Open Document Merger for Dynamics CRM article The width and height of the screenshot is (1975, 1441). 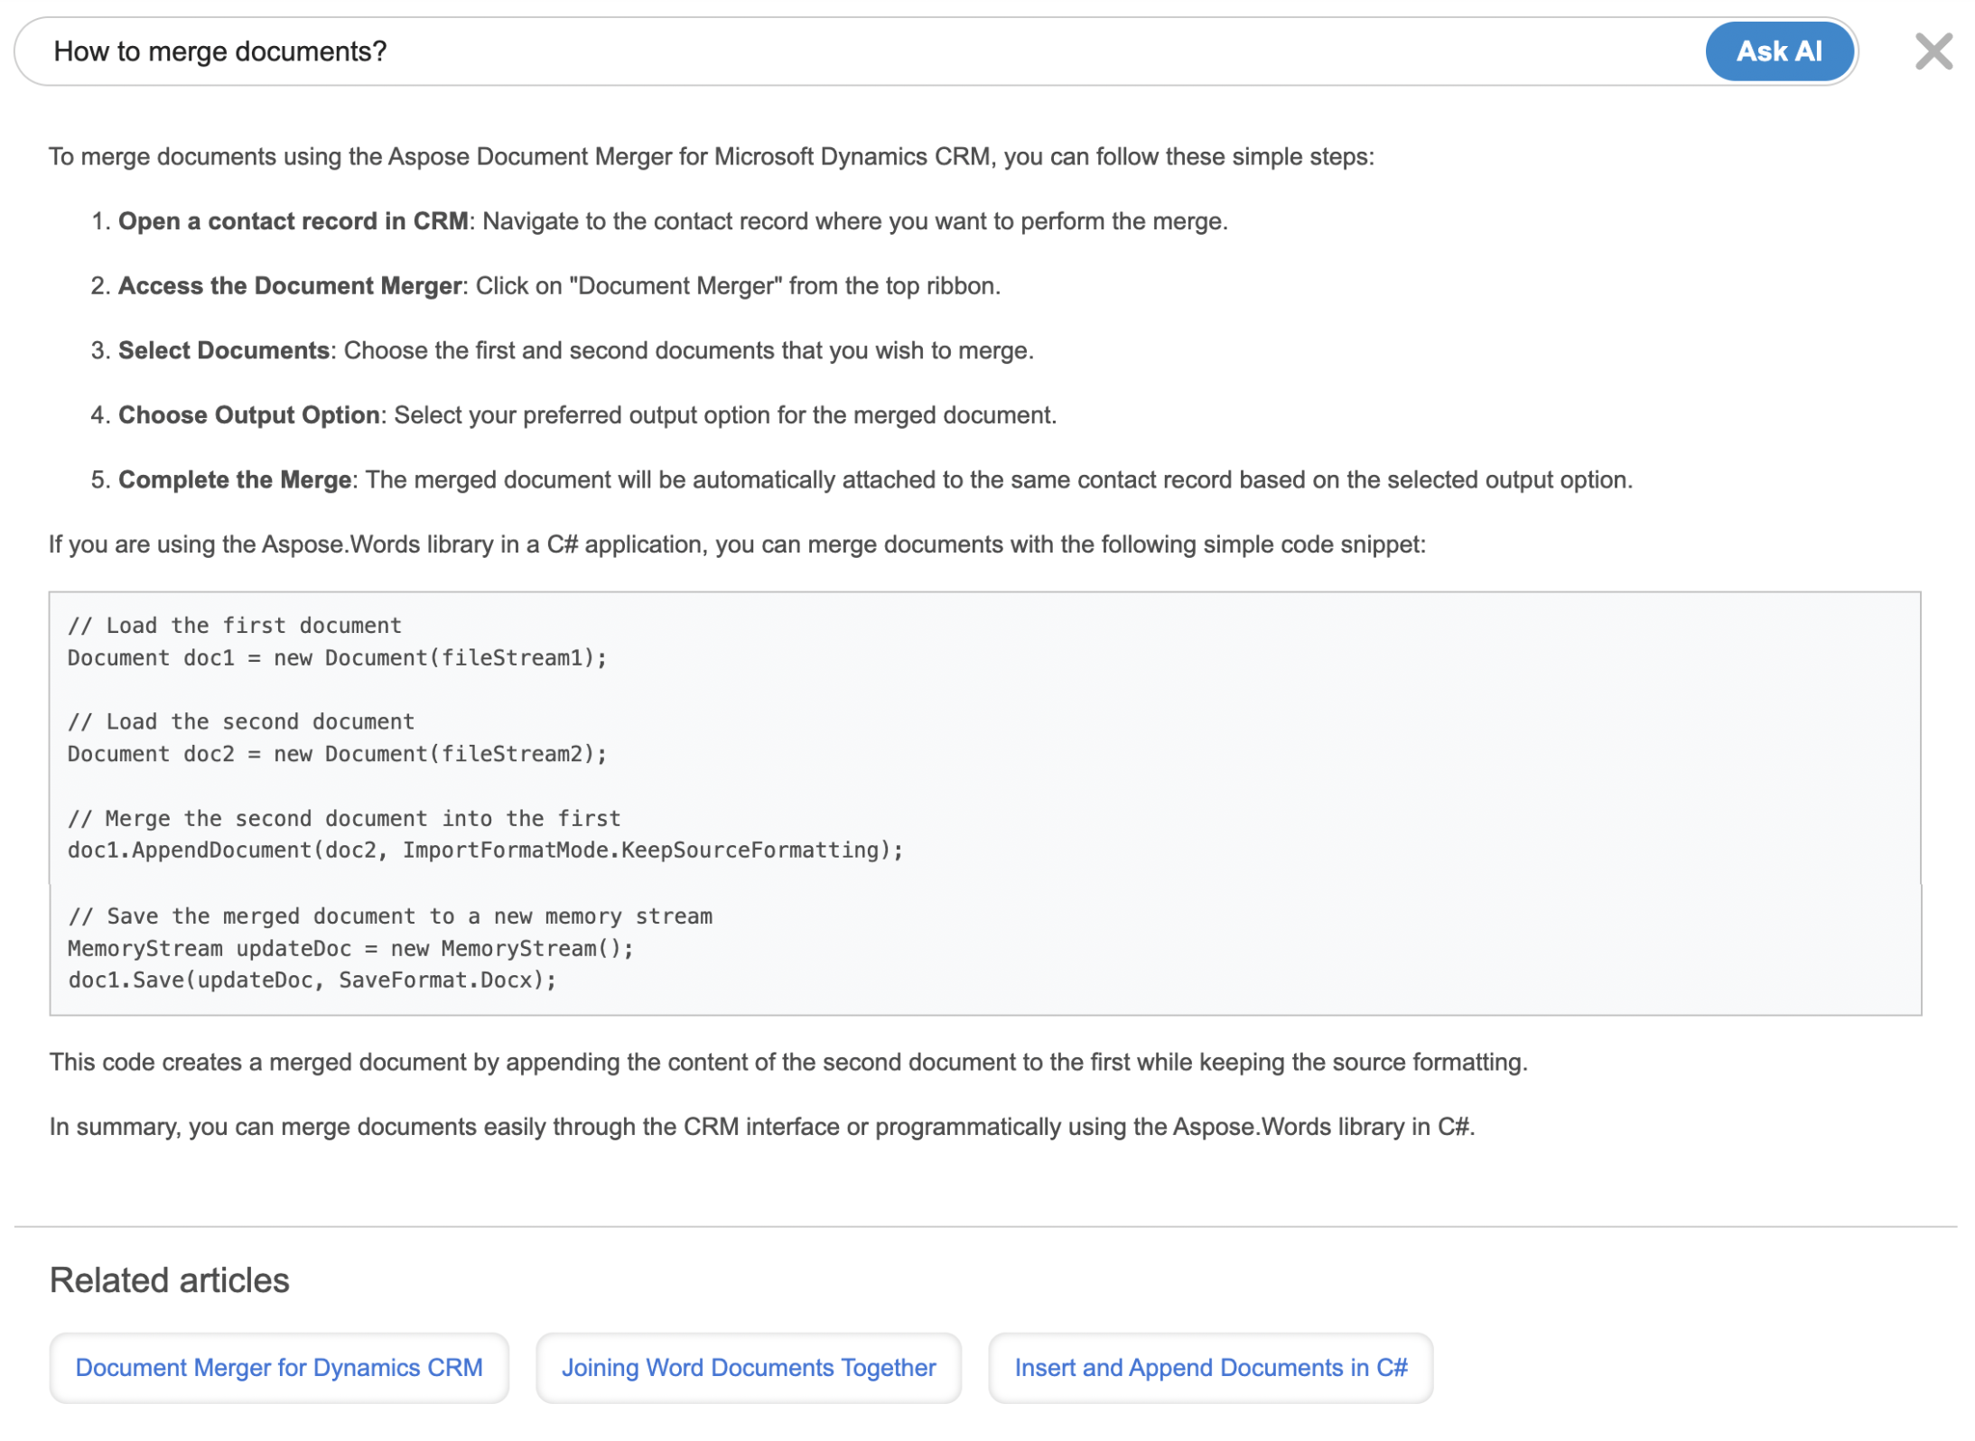pyautogui.click(x=279, y=1367)
